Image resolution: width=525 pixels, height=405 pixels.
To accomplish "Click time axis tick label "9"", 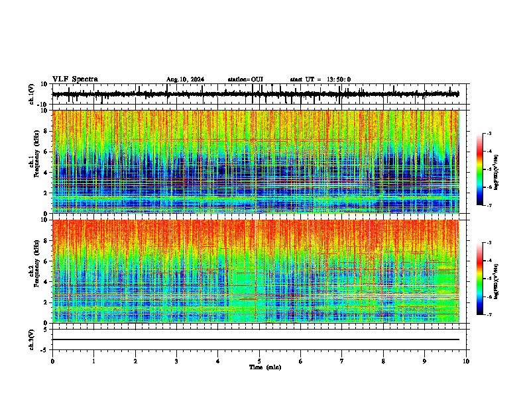I will pos(424,361).
